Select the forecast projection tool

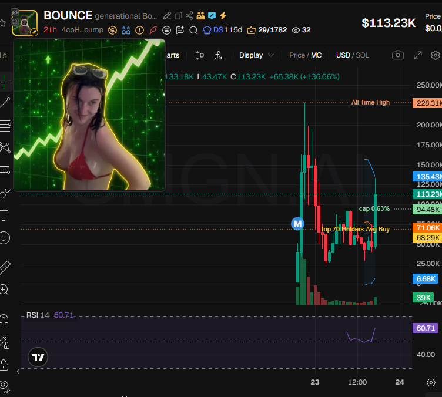5,171
